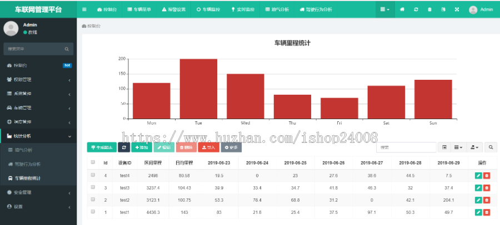This screenshot has height=225, width=500.
Task: Delete the test2 row with the red trash
Action: [x=487, y=200]
